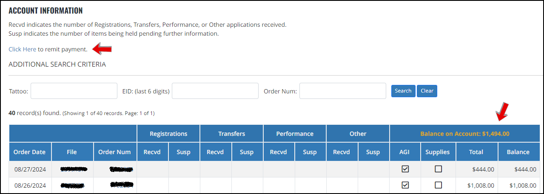The image size is (544, 194).
Task: Click the Clear button
Action: click(x=427, y=91)
